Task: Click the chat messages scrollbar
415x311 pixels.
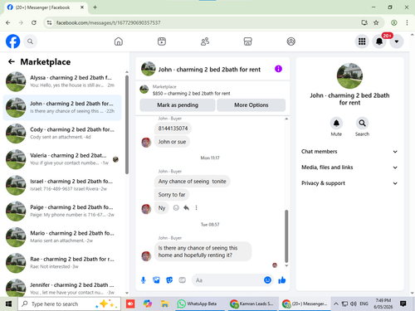Action: (286, 236)
